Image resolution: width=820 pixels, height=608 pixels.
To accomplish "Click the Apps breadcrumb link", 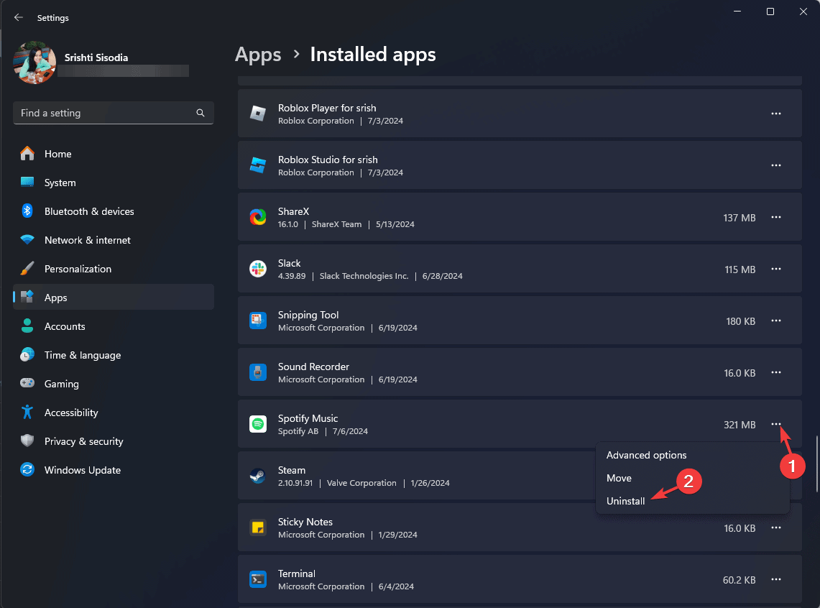I will click(x=258, y=55).
